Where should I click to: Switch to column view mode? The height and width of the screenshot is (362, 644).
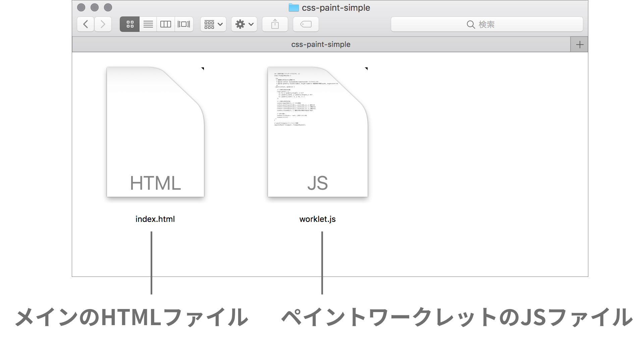(166, 24)
